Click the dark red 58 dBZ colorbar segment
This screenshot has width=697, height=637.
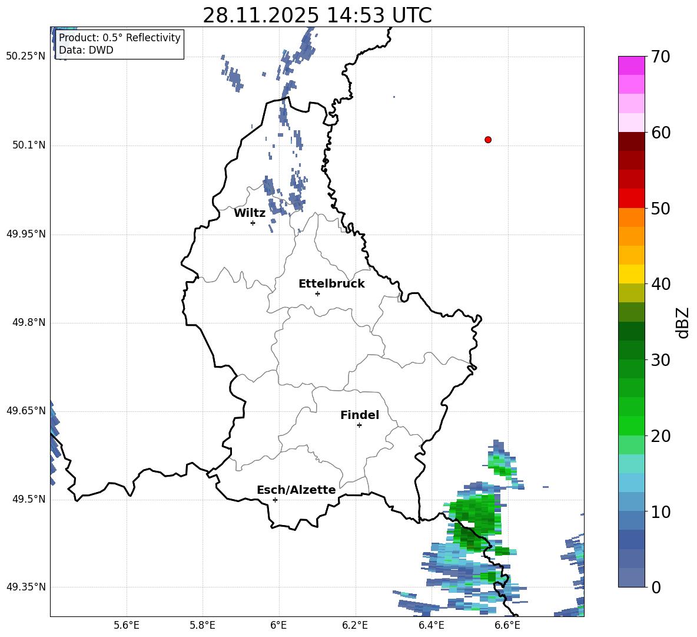coord(631,141)
